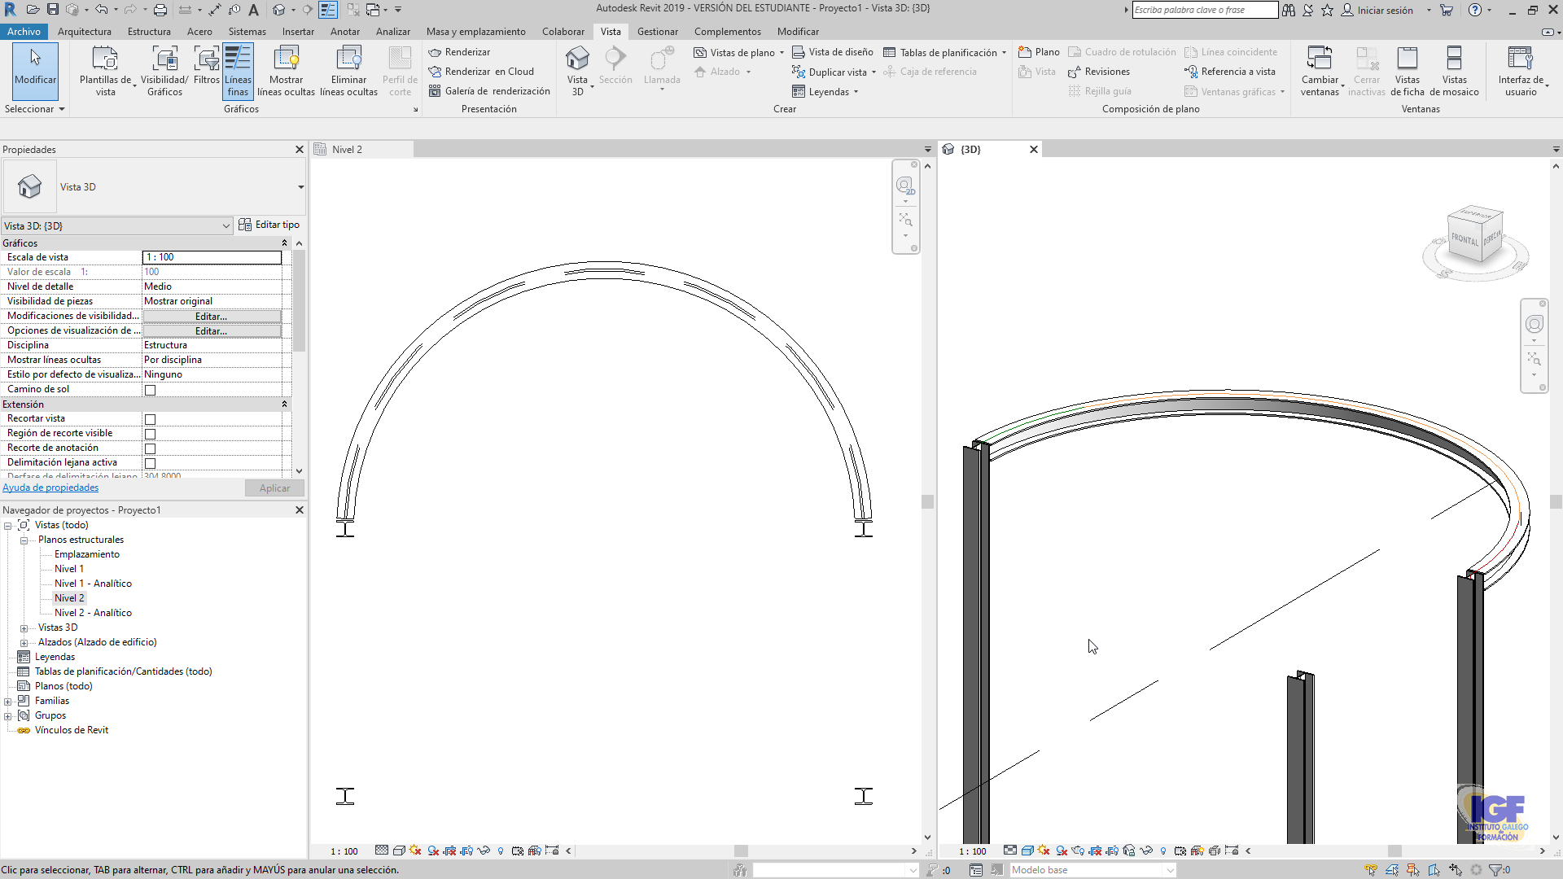Check Delimitación lejana activa
Image resolution: width=1563 pixels, height=879 pixels.
pyautogui.click(x=150, y=462)
